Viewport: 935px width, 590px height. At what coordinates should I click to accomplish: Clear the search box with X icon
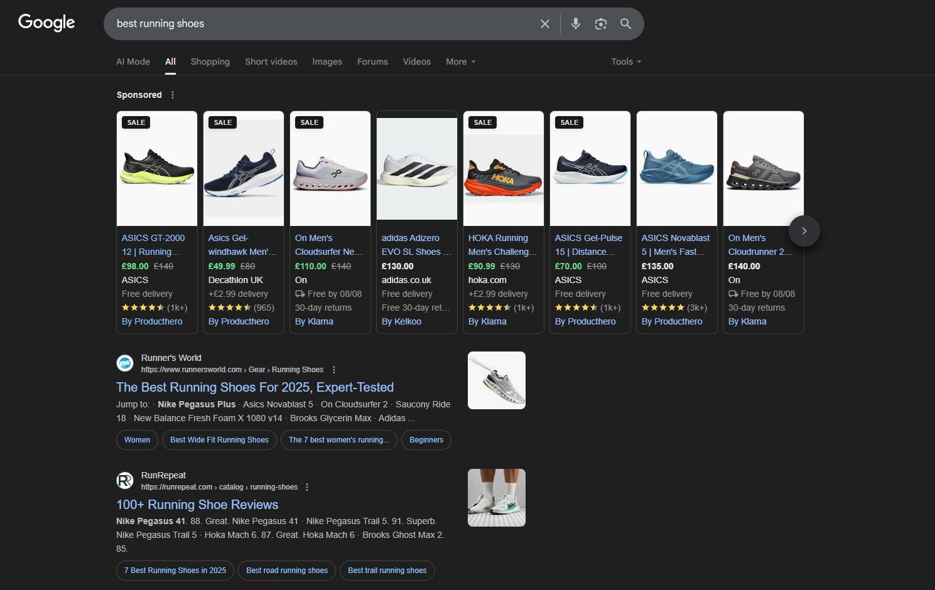(545, 24)
